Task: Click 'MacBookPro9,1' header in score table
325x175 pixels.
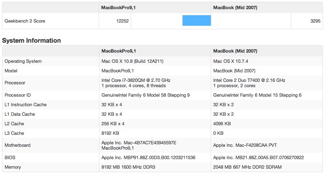Action: click(118, 8)
